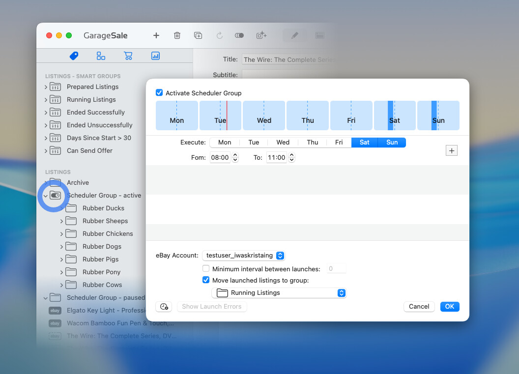Click the clock icon beside Show Launch Errors
Image resolution: width=519 pixels, height=374 pixels.
(x=163, y=307)
